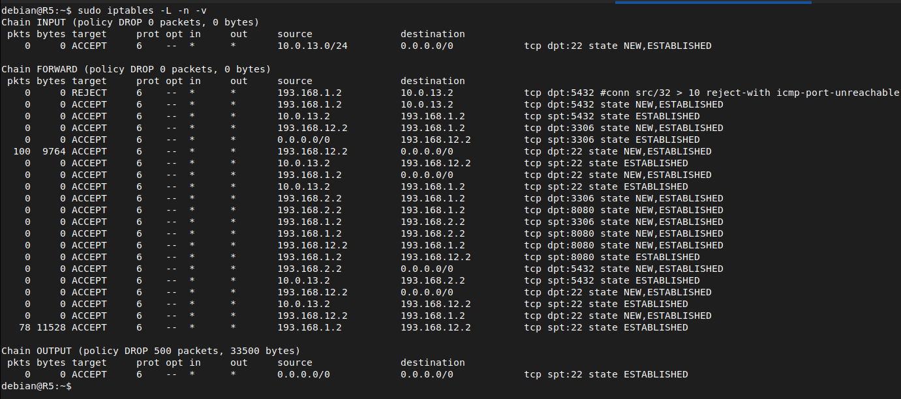Click the byte count 9764
This screenshot has width=901, height=399.
pos(54,151)
